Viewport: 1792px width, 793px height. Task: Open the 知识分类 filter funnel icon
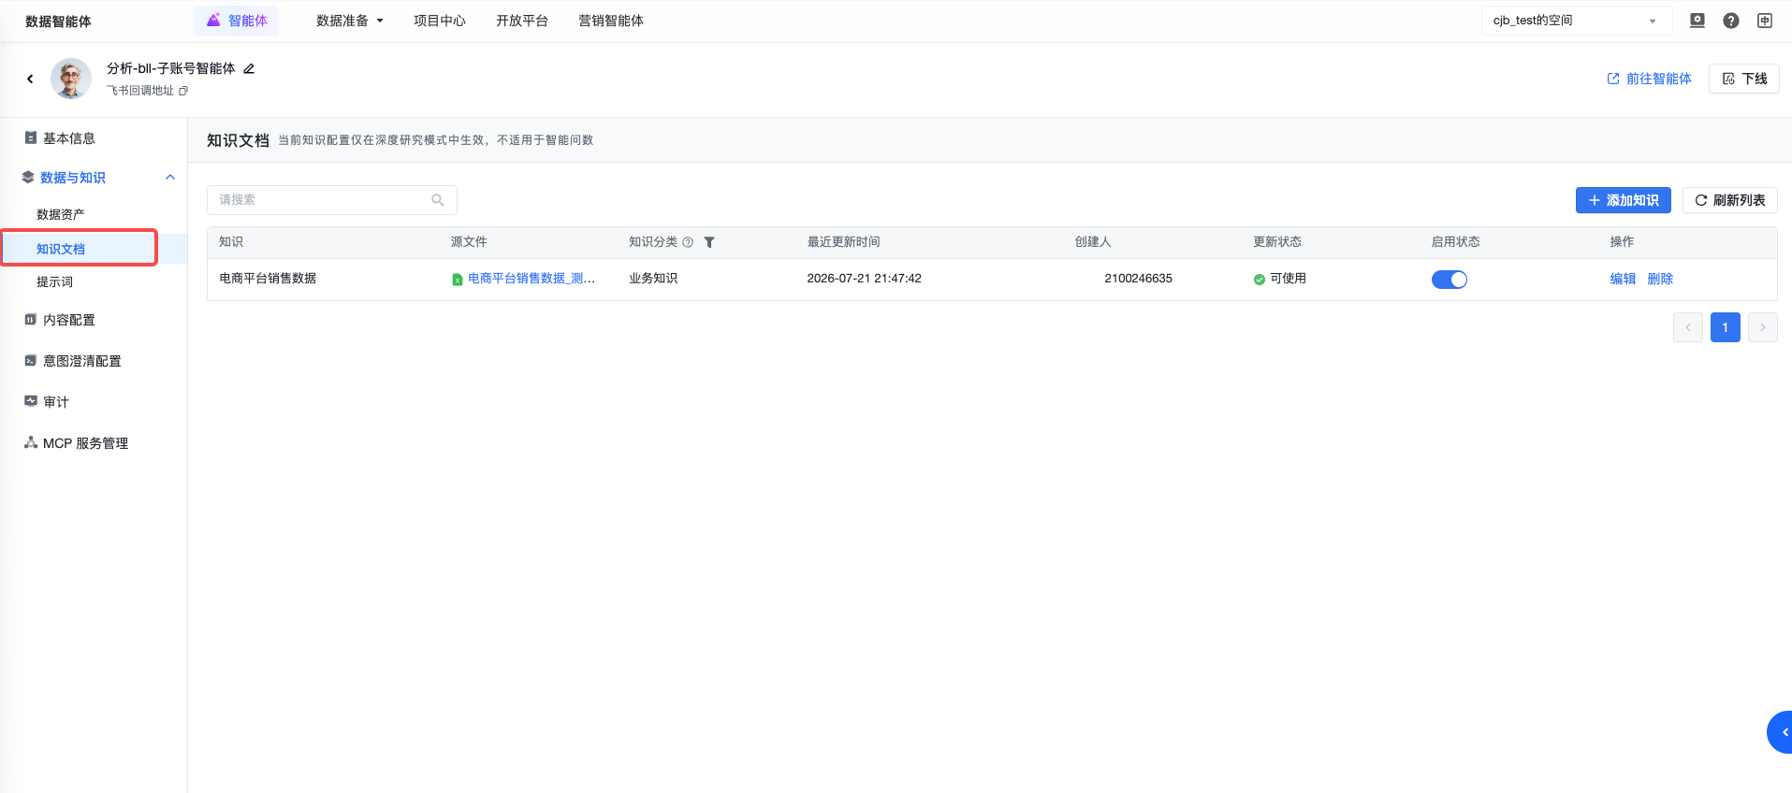coord(709,242)
